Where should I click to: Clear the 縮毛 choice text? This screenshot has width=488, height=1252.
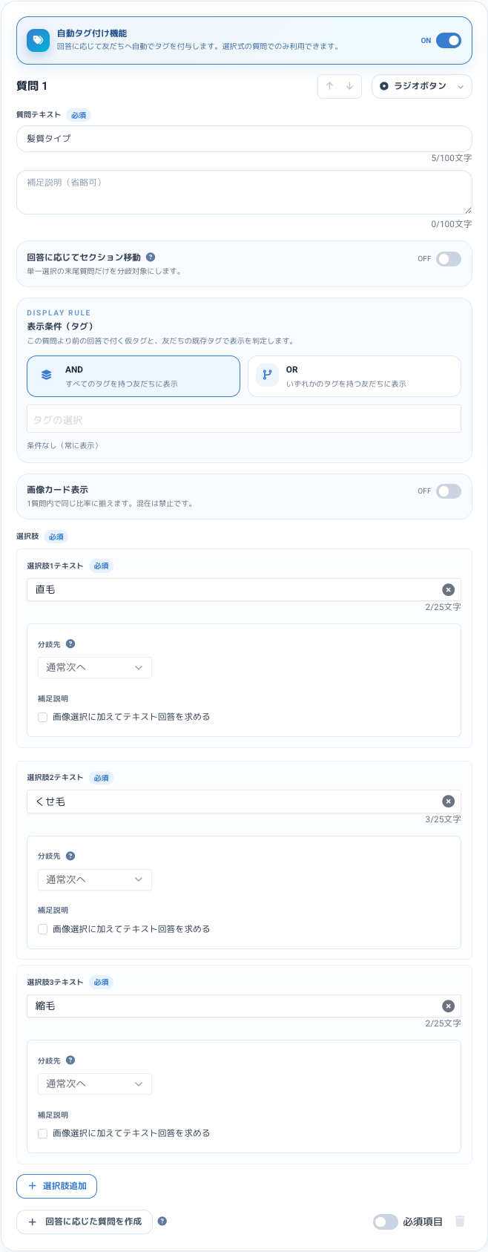[448, 1006]
